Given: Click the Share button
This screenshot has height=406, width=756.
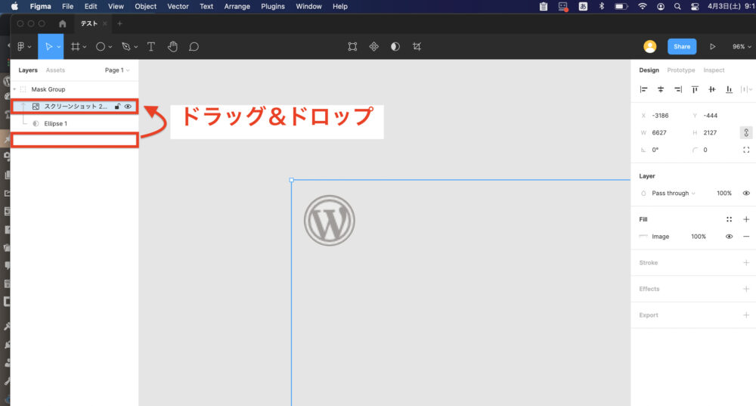Looking at the screenshot, I should (682, 47).
